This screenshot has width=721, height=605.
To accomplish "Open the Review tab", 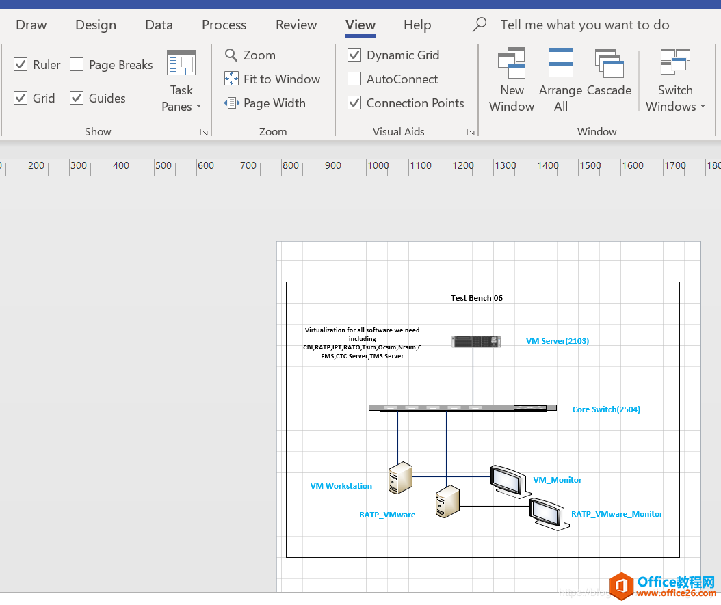I will [296, 25].
